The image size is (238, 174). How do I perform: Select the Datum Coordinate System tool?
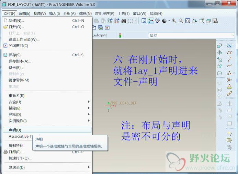(x=229, y=80)
